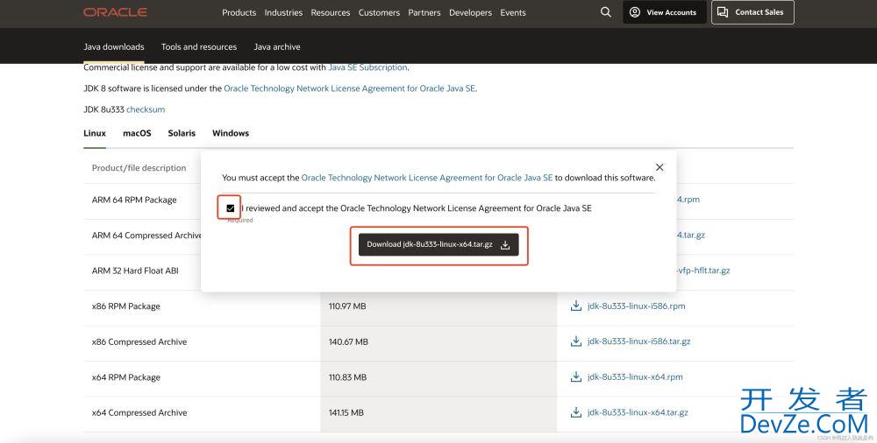Click the Oracle logo
This screenshot has width=877, height=443.
click(115, 12)
